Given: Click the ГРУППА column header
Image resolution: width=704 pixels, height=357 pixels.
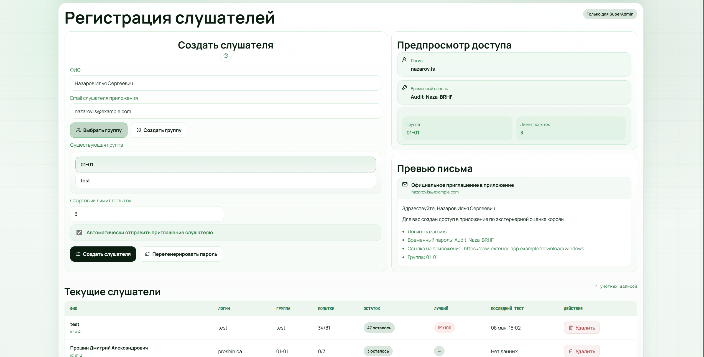Looking at the screenshot, I should click(x=283, y=308).
